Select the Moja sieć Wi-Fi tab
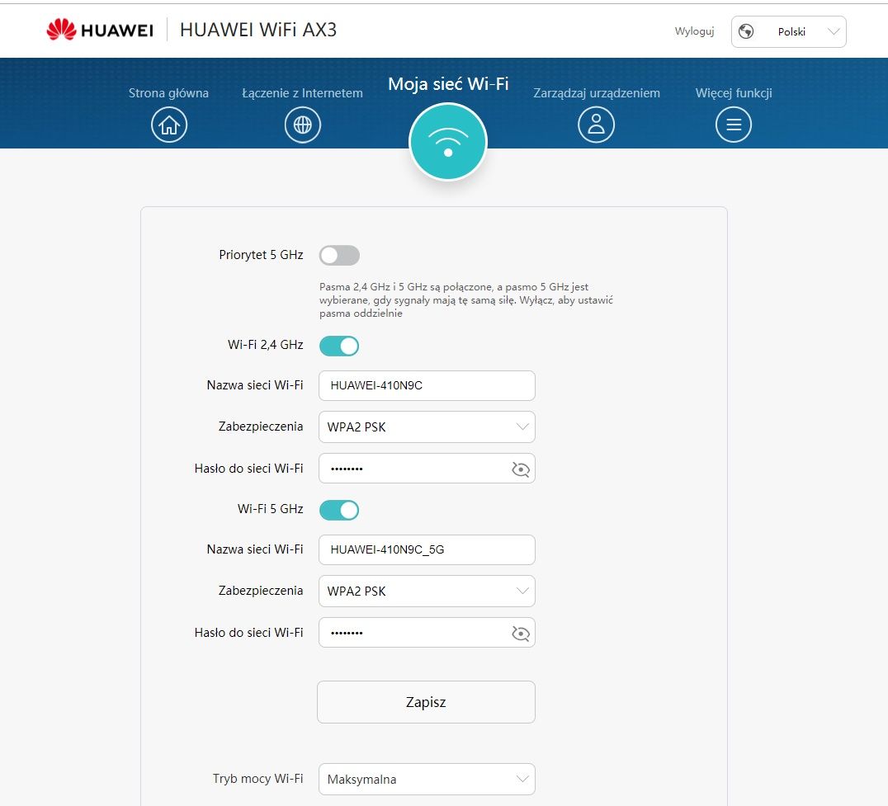Viewport: 888px width, 806px height. 448,84
